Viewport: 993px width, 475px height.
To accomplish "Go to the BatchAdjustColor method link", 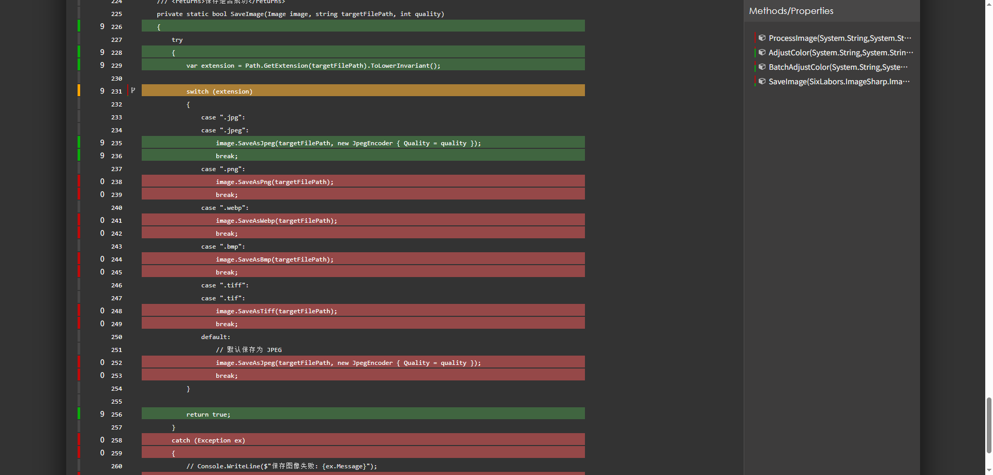I will click(838, 67).
